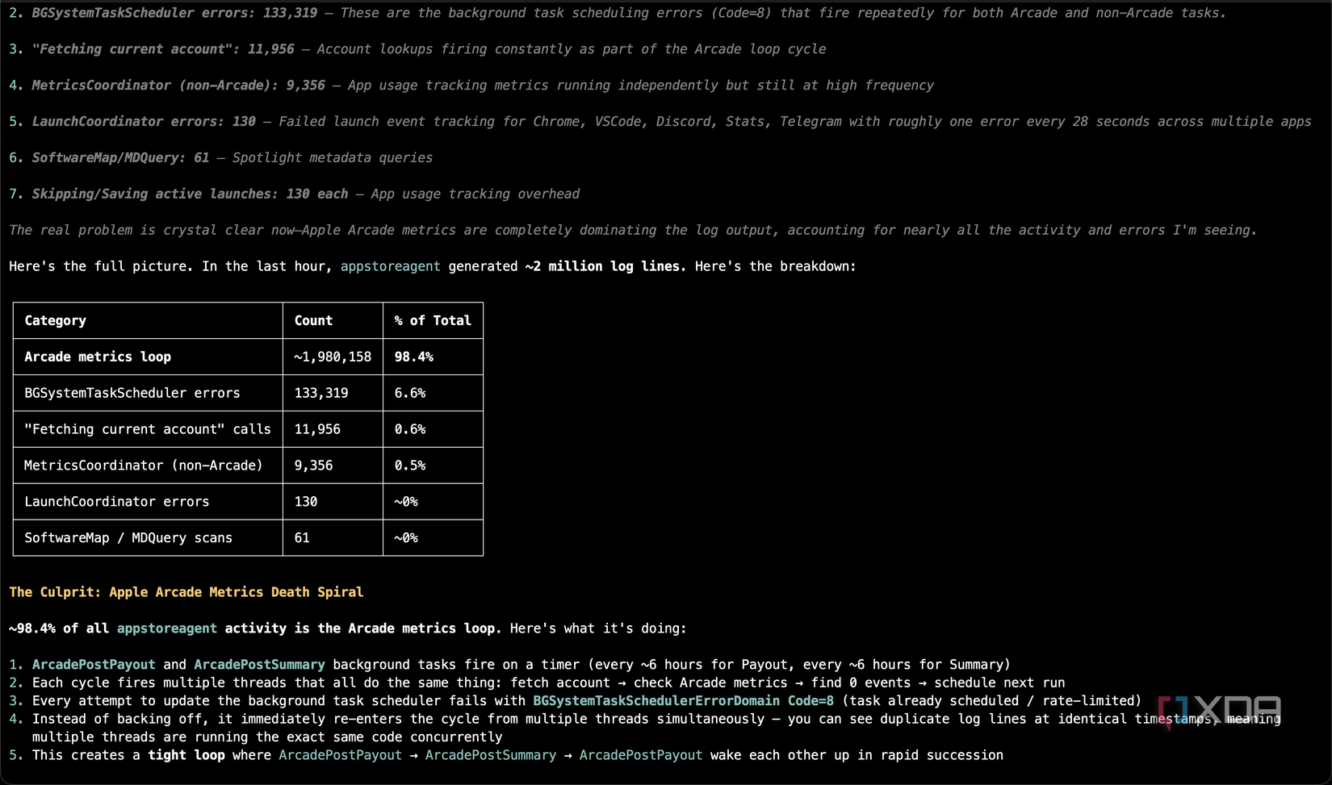Screen dimensions: 1332x785
Task: Select the '~1,980,158' count cell
Action: (333, 357)
